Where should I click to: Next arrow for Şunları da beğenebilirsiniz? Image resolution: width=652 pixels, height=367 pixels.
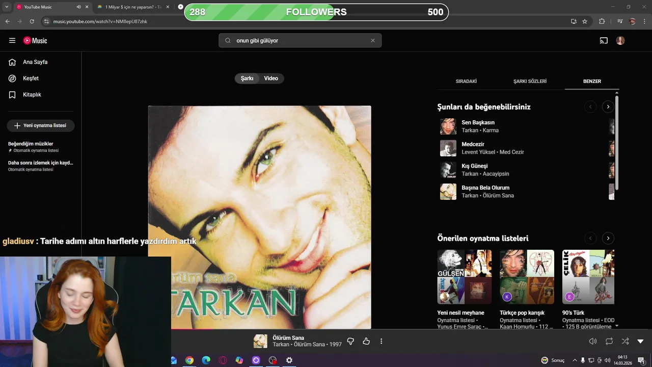click(608, 107)
